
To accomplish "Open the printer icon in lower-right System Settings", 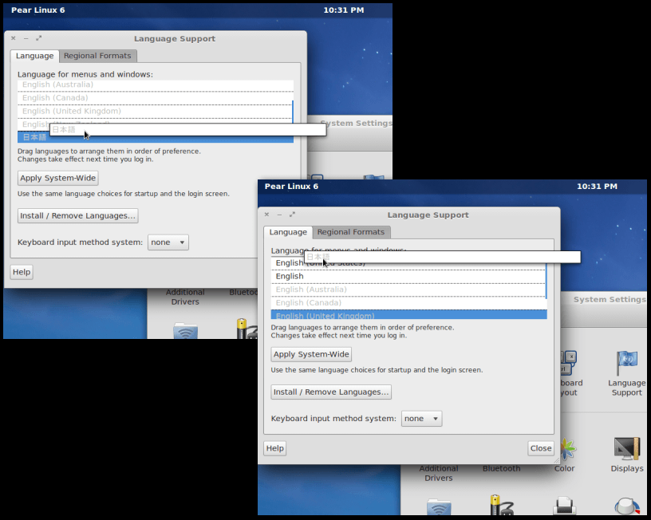I will pos(565,506).
